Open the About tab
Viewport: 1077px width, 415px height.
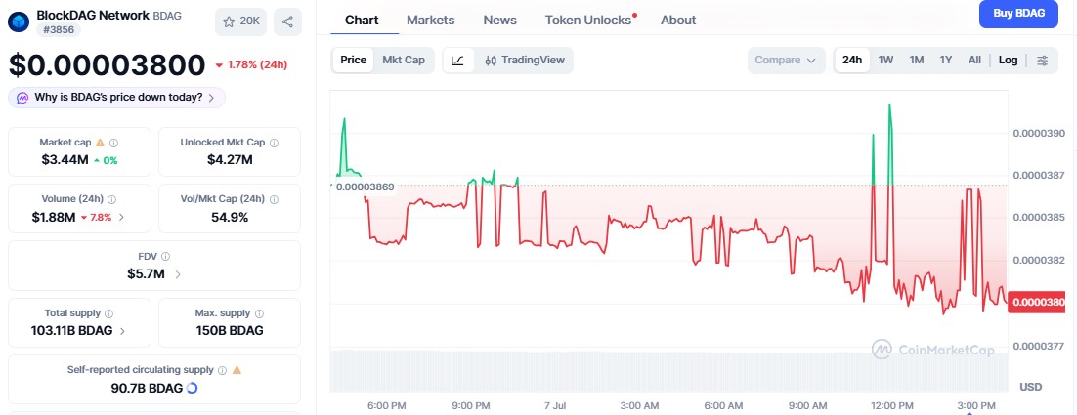pyautogui.click(x=678, y=20)
